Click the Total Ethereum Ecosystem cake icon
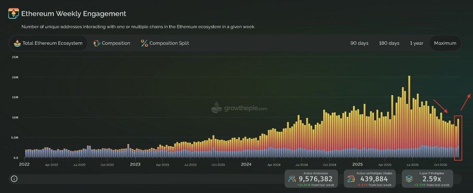Image resolution: width=473 pixels, height=193 pixels. pos(17,43)
